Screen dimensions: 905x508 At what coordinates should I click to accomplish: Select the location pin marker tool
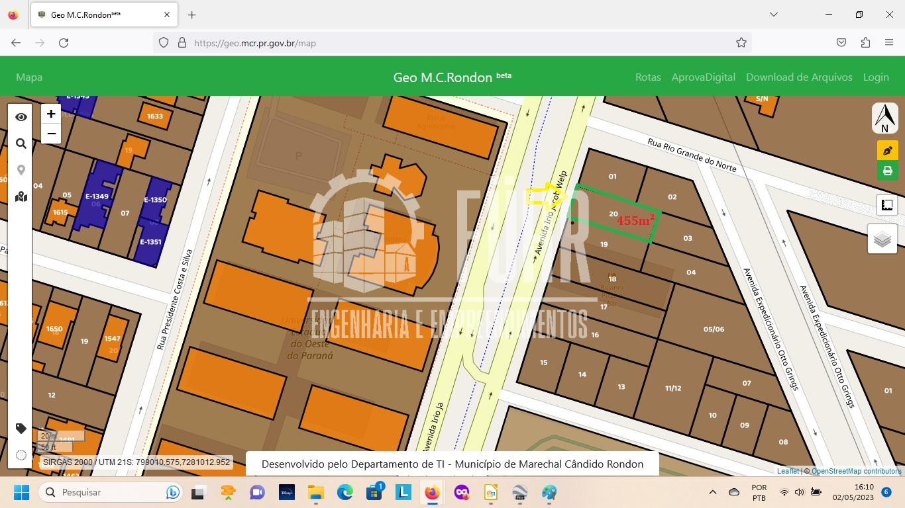(x=21, y=170)
